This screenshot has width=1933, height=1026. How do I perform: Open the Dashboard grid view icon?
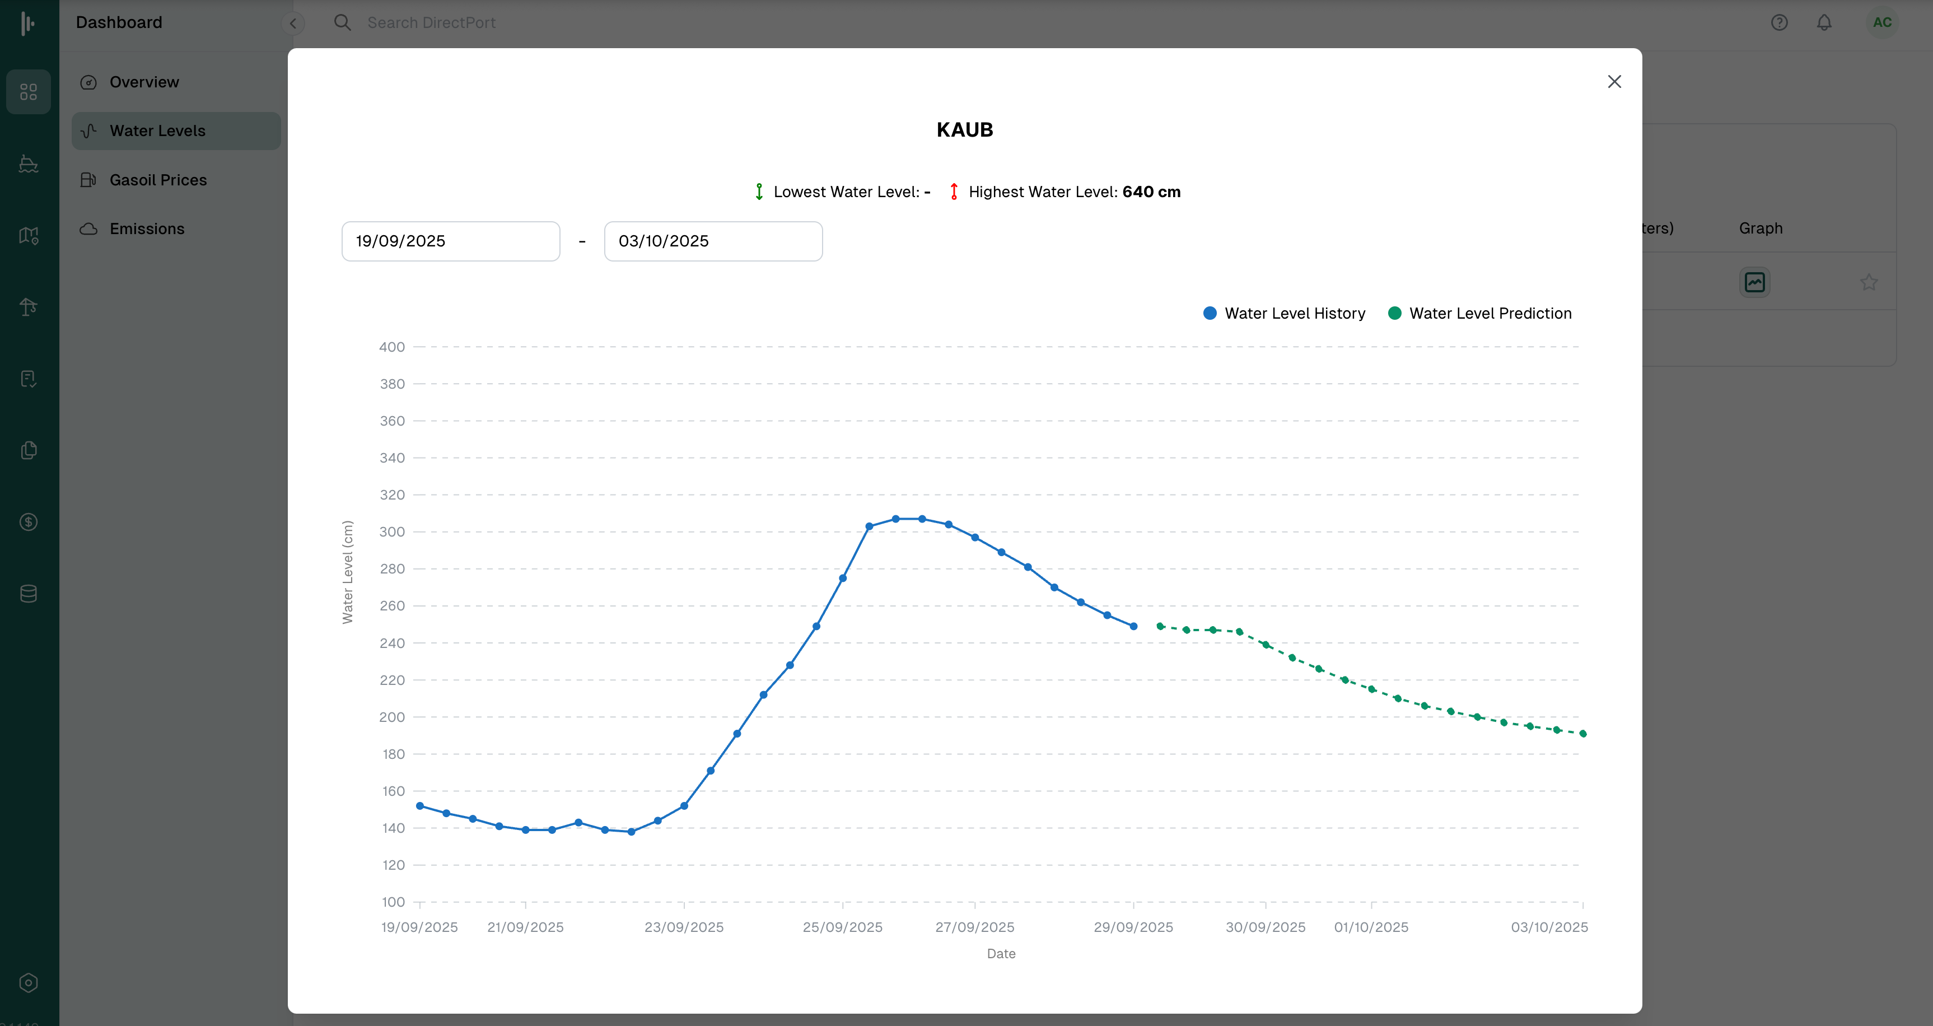coord(29,91)
